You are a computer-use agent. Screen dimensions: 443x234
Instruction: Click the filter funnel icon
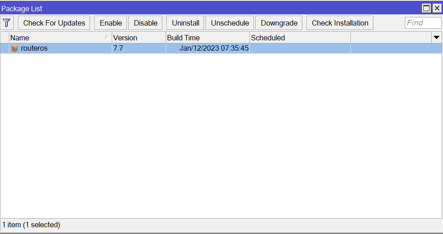[x=7, y=23]
